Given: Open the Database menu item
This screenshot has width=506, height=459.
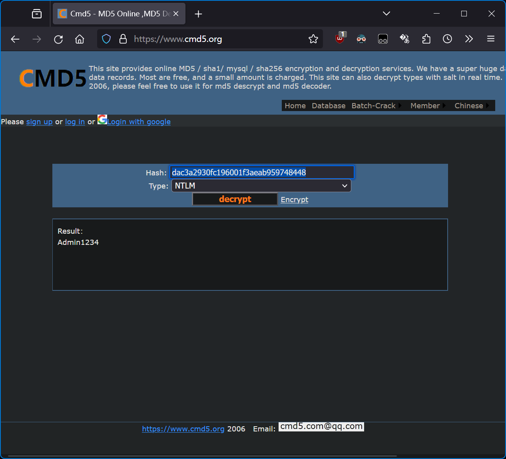Looking at the screenshot, I should tap(329, 105).
